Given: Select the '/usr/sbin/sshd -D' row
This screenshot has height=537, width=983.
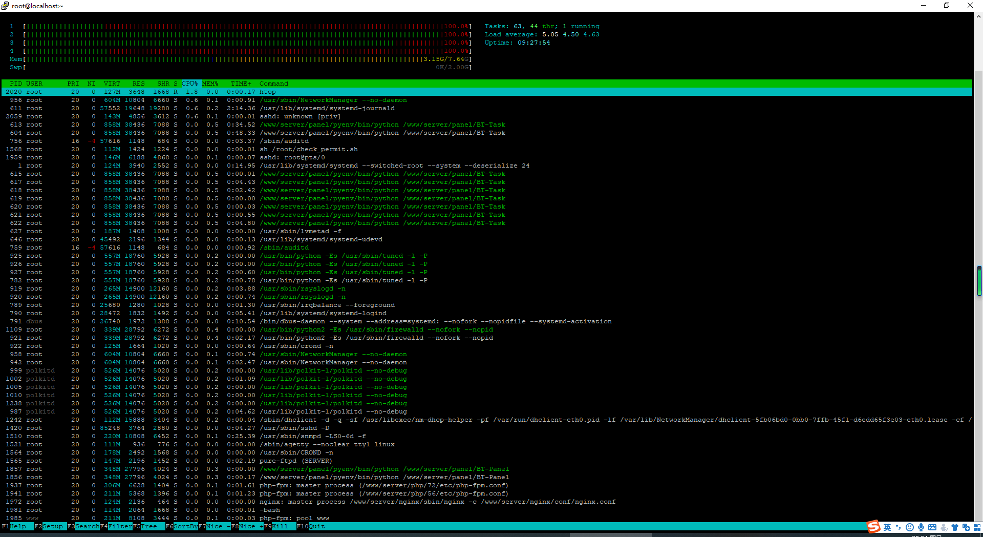Looking at the screenshot, I should (487, 428).
